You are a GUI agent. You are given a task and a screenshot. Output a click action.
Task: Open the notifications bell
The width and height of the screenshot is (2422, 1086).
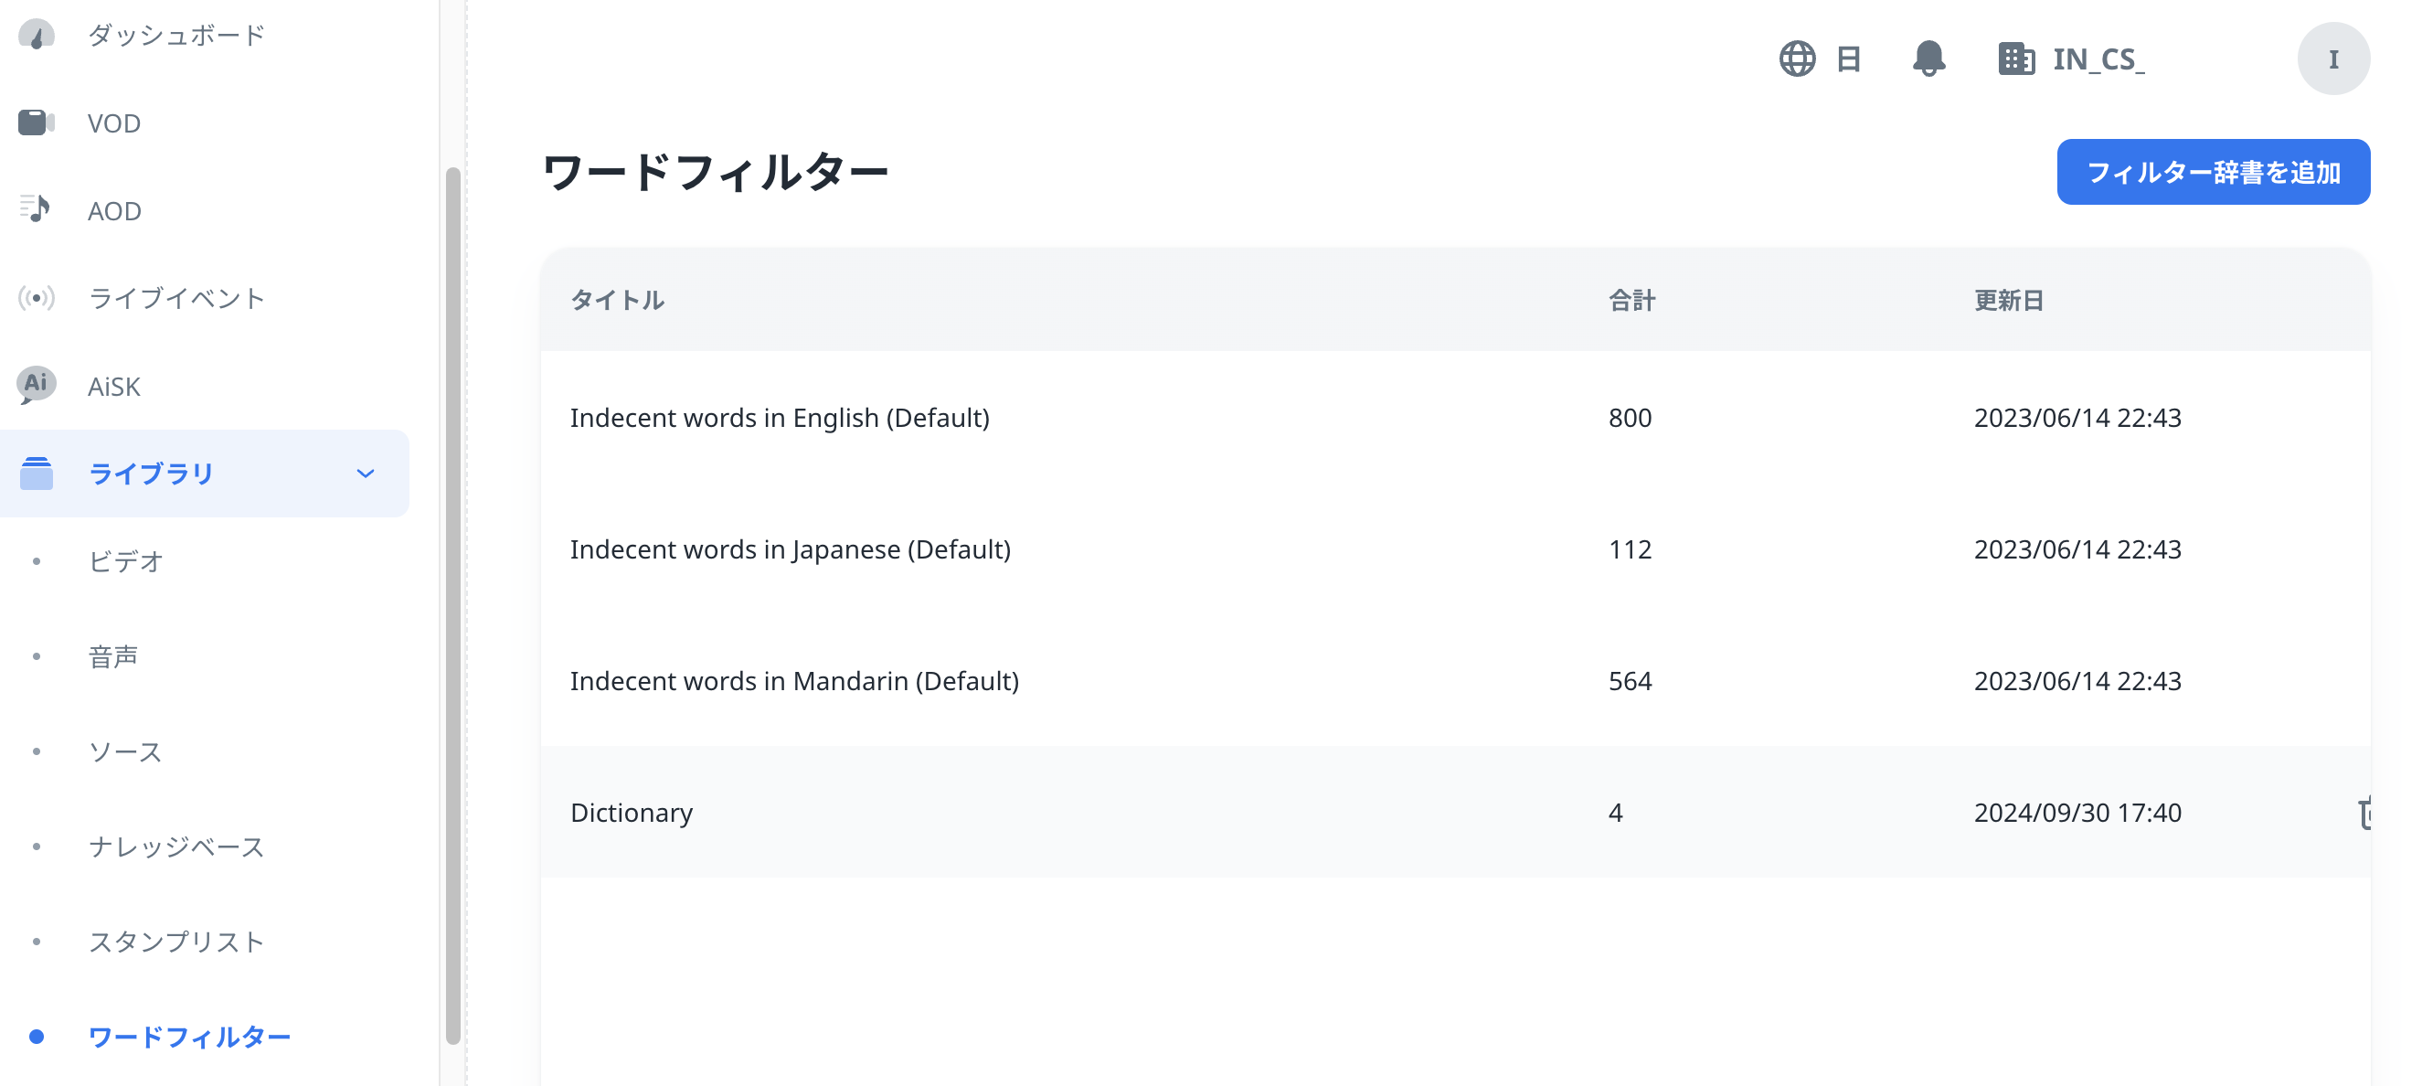1928,59
